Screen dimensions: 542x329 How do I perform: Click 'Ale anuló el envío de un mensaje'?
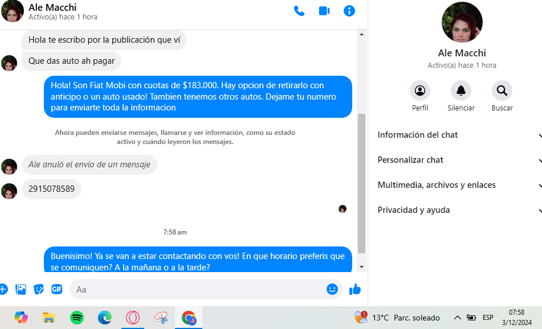pyautogui.click(x=89, y=164)
